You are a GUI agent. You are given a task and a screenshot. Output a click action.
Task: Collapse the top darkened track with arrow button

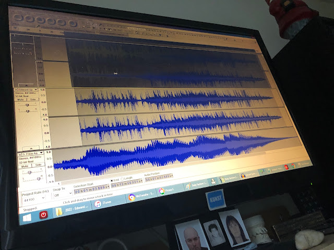coord(26,85)
